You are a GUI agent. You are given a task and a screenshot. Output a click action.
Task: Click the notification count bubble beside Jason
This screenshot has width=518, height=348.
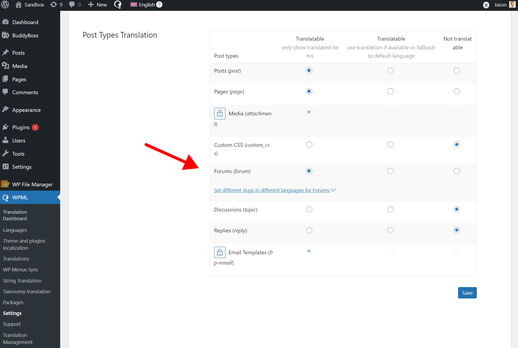click(x=486, y=5)
